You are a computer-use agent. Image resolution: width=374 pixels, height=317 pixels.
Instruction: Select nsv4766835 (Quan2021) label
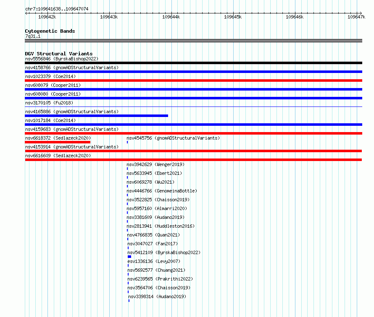tap(154, 235)
